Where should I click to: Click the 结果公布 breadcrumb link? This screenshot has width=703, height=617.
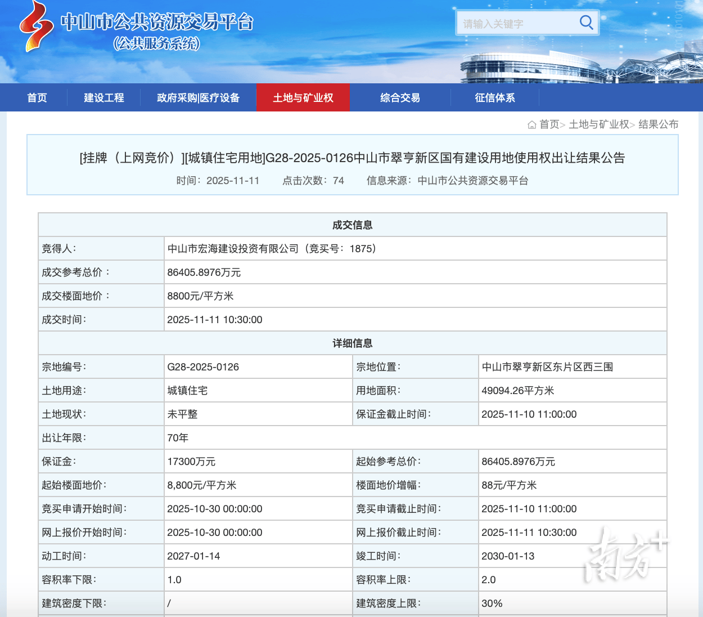point(658,124)
